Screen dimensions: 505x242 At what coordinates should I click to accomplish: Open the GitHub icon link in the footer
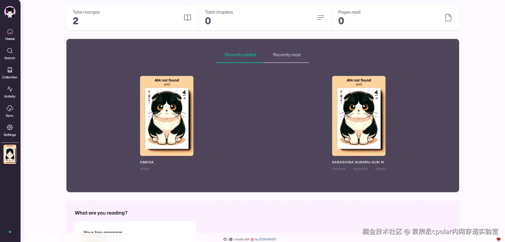[225, 239]
